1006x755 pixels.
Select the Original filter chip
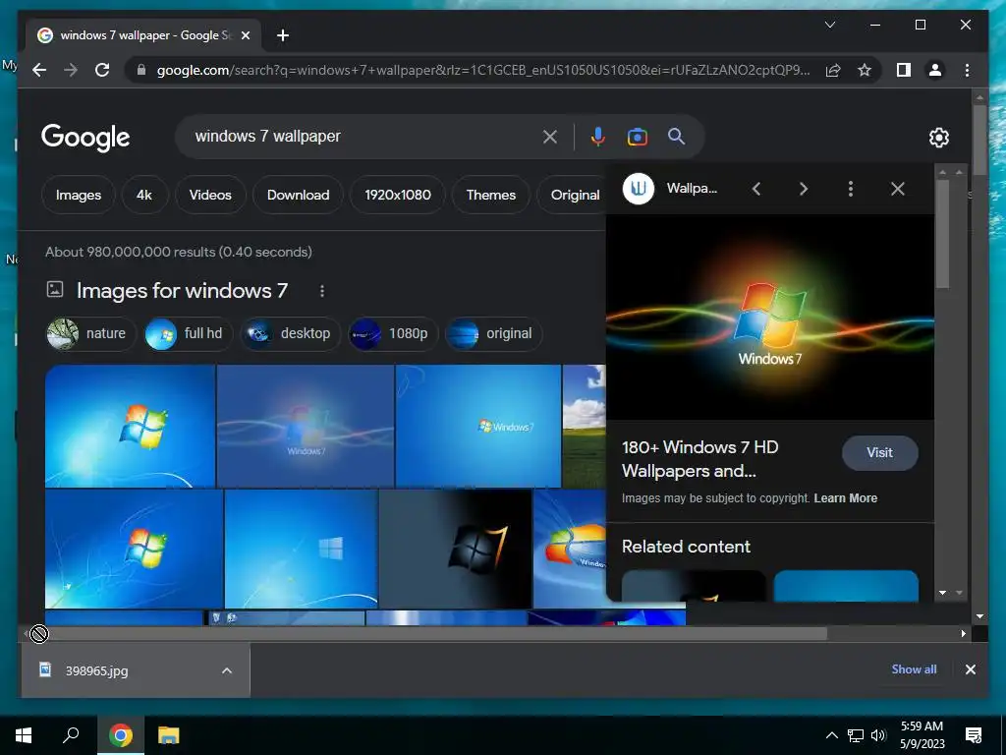pyautogui.click(x=571, y=195)
